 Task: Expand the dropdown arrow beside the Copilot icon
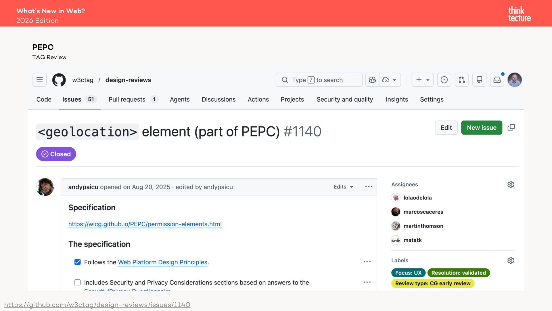[394, 80]
